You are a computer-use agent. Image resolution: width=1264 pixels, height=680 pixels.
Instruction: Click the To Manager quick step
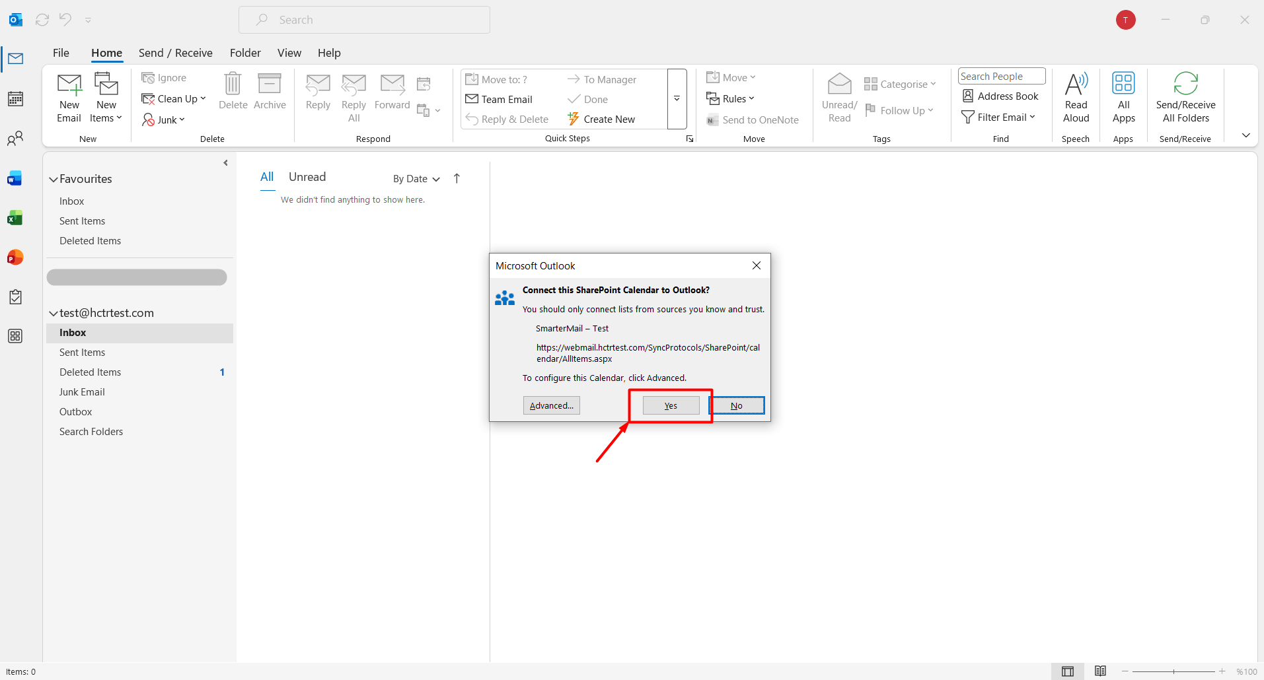click(x=601, y=79)
